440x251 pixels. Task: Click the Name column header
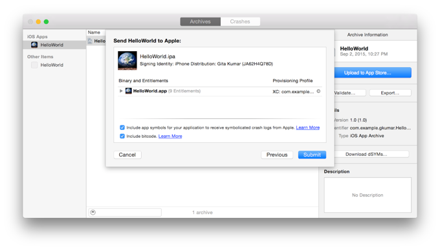(x=94, y=32)
